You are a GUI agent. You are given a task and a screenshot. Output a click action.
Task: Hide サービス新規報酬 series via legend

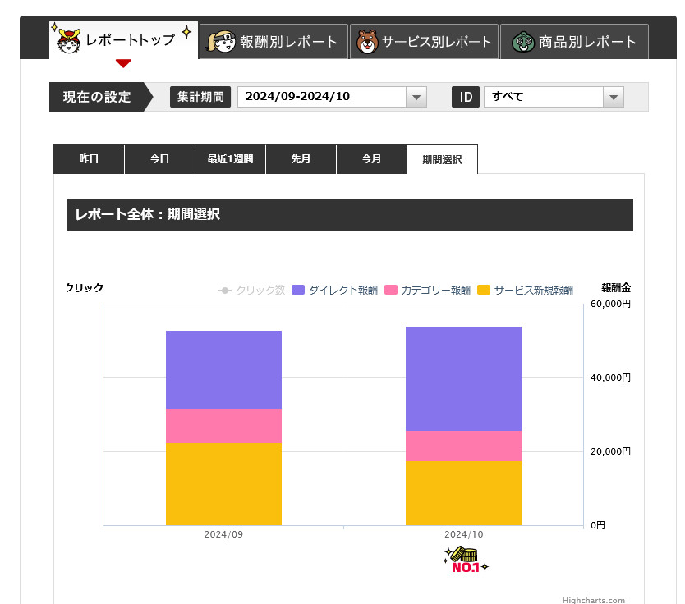(x=525, y=290)
